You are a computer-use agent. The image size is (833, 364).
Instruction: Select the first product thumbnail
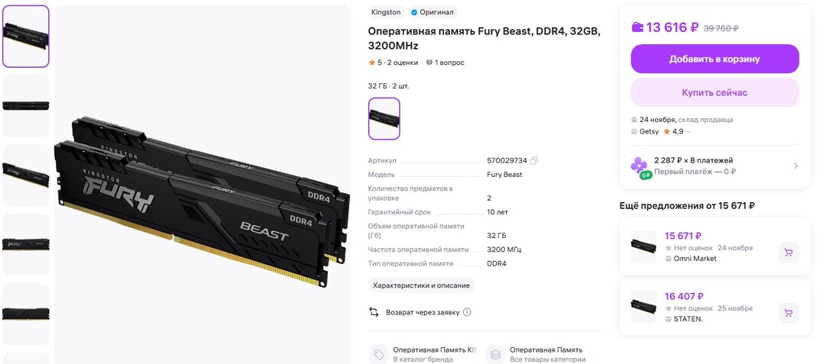point(25,37)
